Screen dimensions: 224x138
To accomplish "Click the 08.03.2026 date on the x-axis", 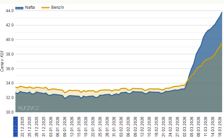I will [x=199, y=126].
